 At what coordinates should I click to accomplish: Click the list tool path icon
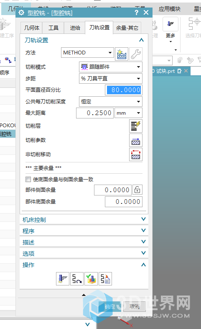[x=105, y=279]
